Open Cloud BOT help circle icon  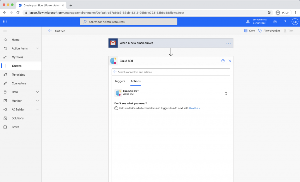tap(223, 61)
